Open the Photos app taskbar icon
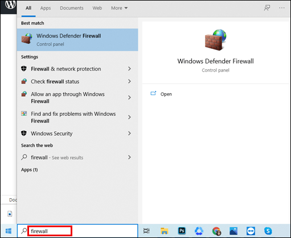This screenshot has height=238, width=291. coord(233,231)
